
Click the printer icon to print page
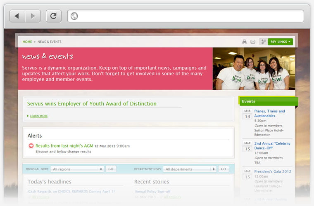pyautogui.click(x=245, y=42)
